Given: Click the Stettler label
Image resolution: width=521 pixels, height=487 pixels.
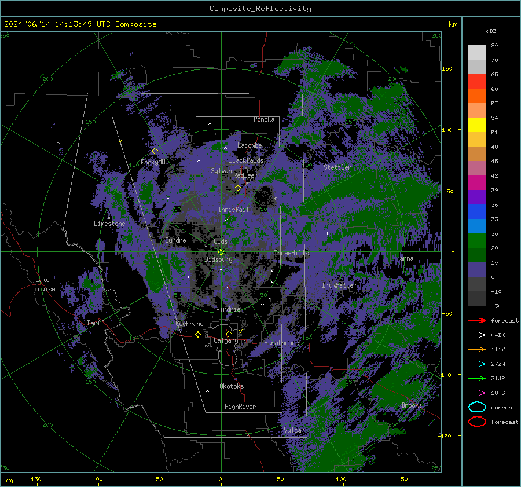Looking at the screenshot, I should coord(337,167).
